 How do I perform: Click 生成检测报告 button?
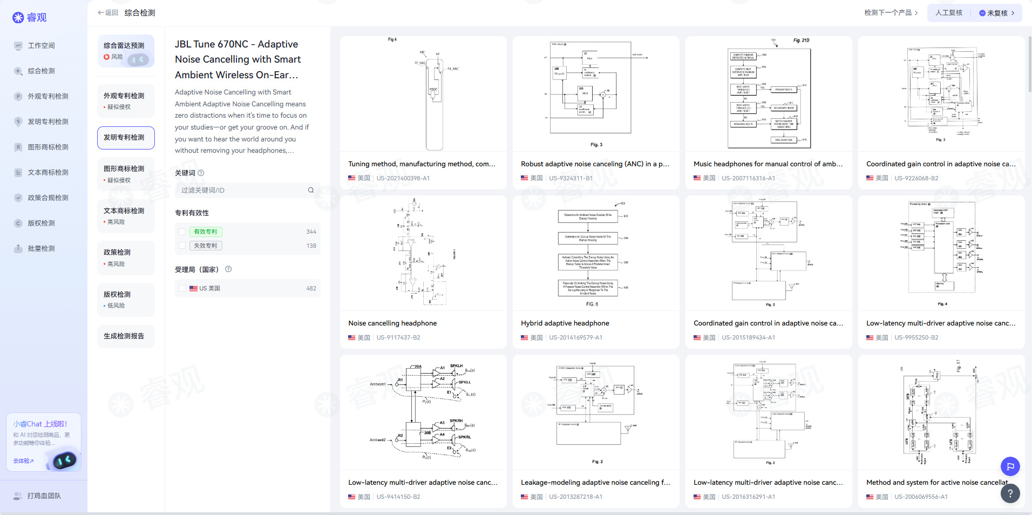coord(125,336)
